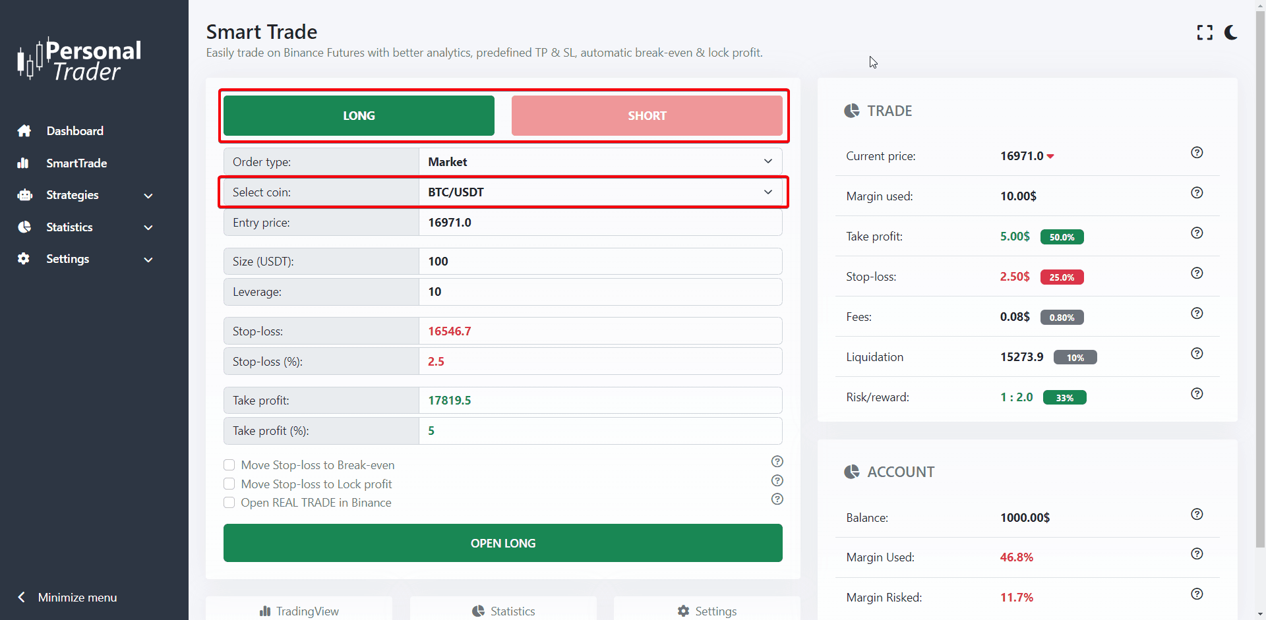The height and width of the screenshot is (620, 1266).
Task: Click the Leverage input field
Action: [x=600, y=292]
